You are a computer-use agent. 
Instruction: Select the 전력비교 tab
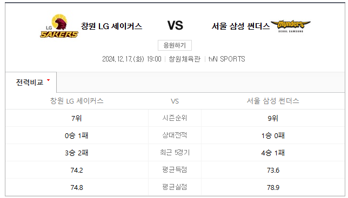31,83
